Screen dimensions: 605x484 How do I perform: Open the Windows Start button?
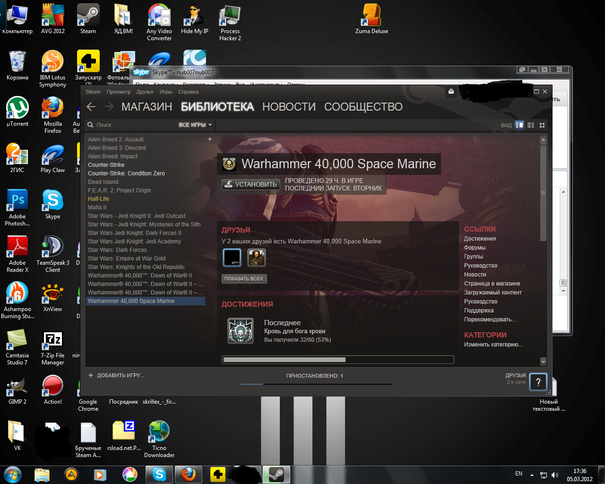point(13,474)
